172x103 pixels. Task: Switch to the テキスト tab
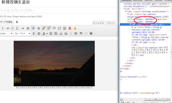(x=111, y=23)
